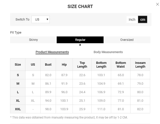Switch measurement units to Inch
160x124 pixels.
[x=132, y=20]
